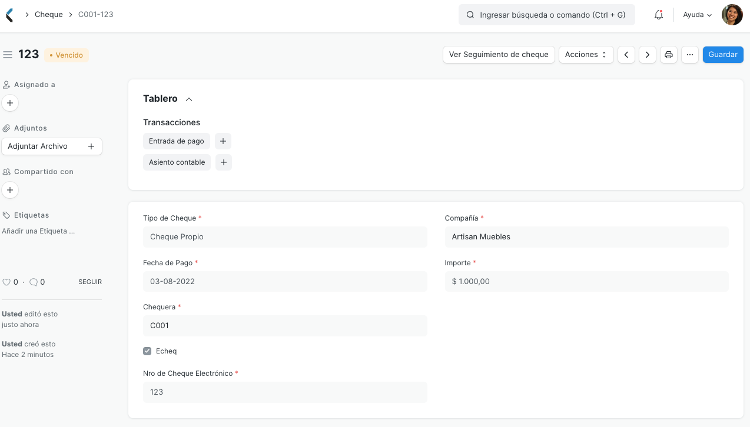Click the Vencido status badge

tap(67, 55)
